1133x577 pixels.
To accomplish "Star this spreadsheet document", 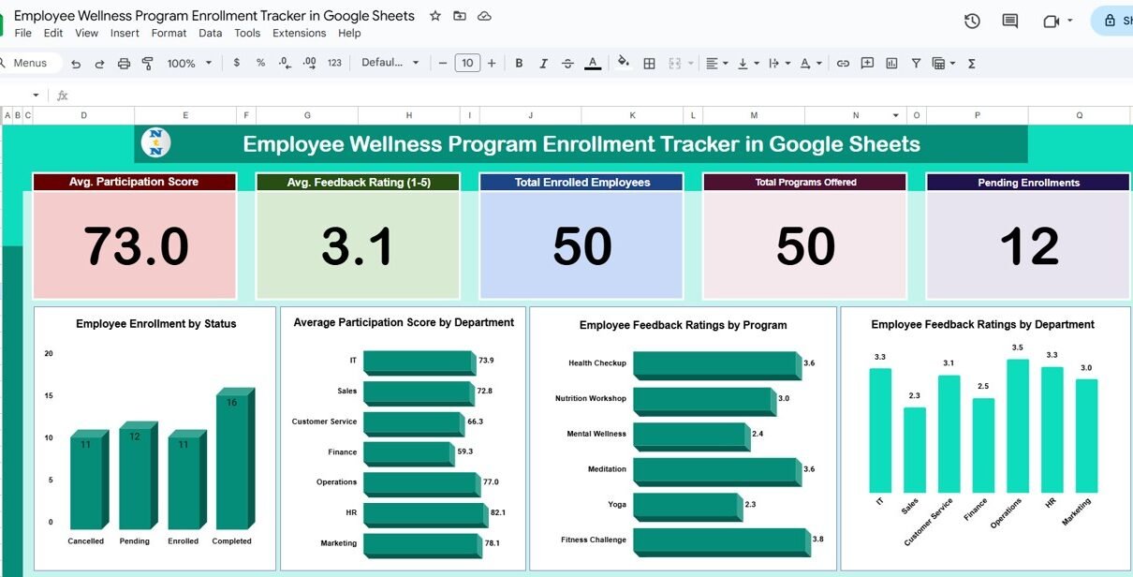I will click(434, 16).
